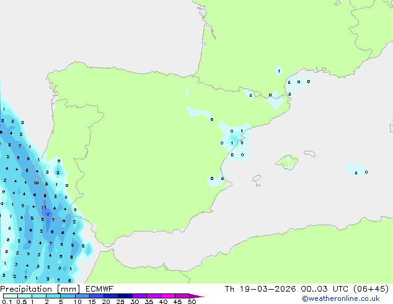Screen dimensions: 393x304
Task: Click the '00..03 UTC' time range text
Action: click(x=325, y=289)
